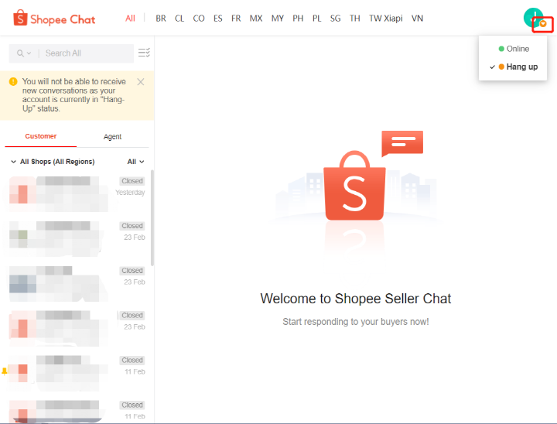Open the All filter dropdown
This screenshot has width=557, height=424.
135,162
